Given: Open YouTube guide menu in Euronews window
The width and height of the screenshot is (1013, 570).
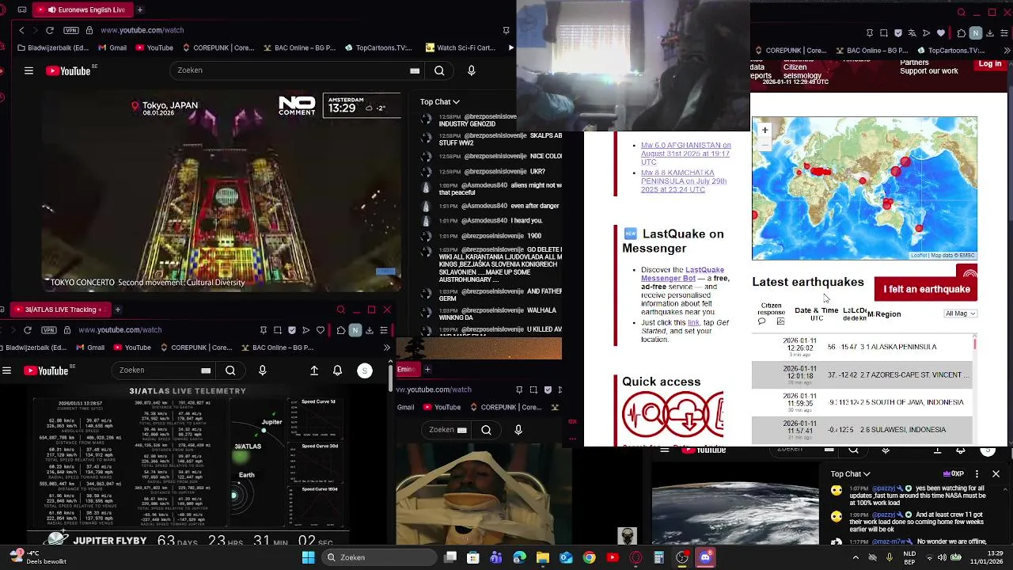Looking at the screenshot, I should click(28, 70).
